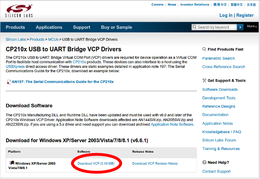The width and height of the screenshot is (260, 179).
Task: Click Download VCP (3.49 MB)
Action: tap(96, 163)
